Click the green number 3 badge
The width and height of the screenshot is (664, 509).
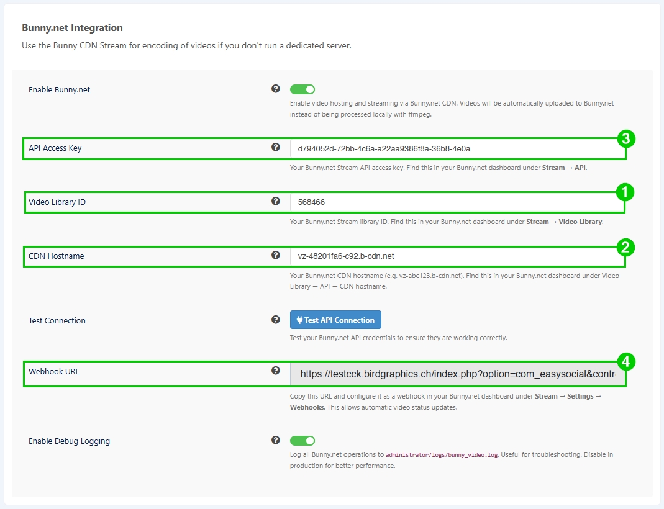coord(625,139)
